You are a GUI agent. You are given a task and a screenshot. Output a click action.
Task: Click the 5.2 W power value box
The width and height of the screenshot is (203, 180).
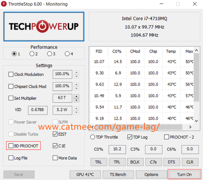pyautogui.click(x=62, y=110)
